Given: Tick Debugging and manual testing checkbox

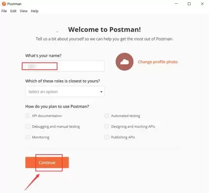Looking at the screenshot, I should click(x=28, y=127).
